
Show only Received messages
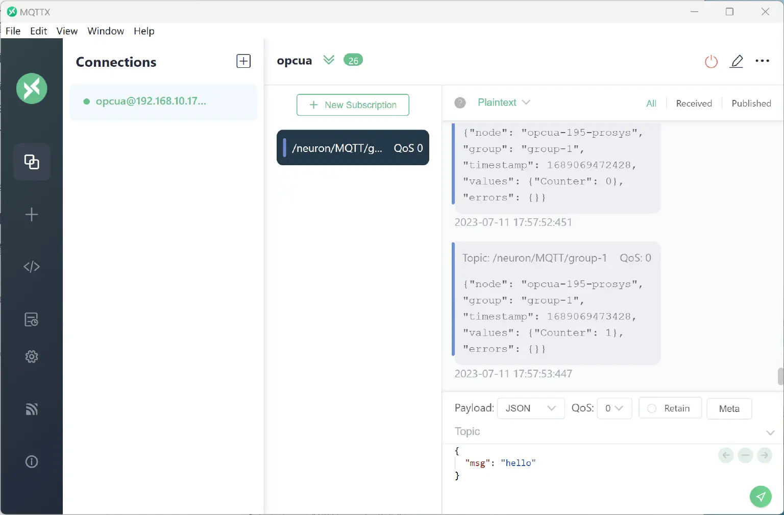point(694,104)
